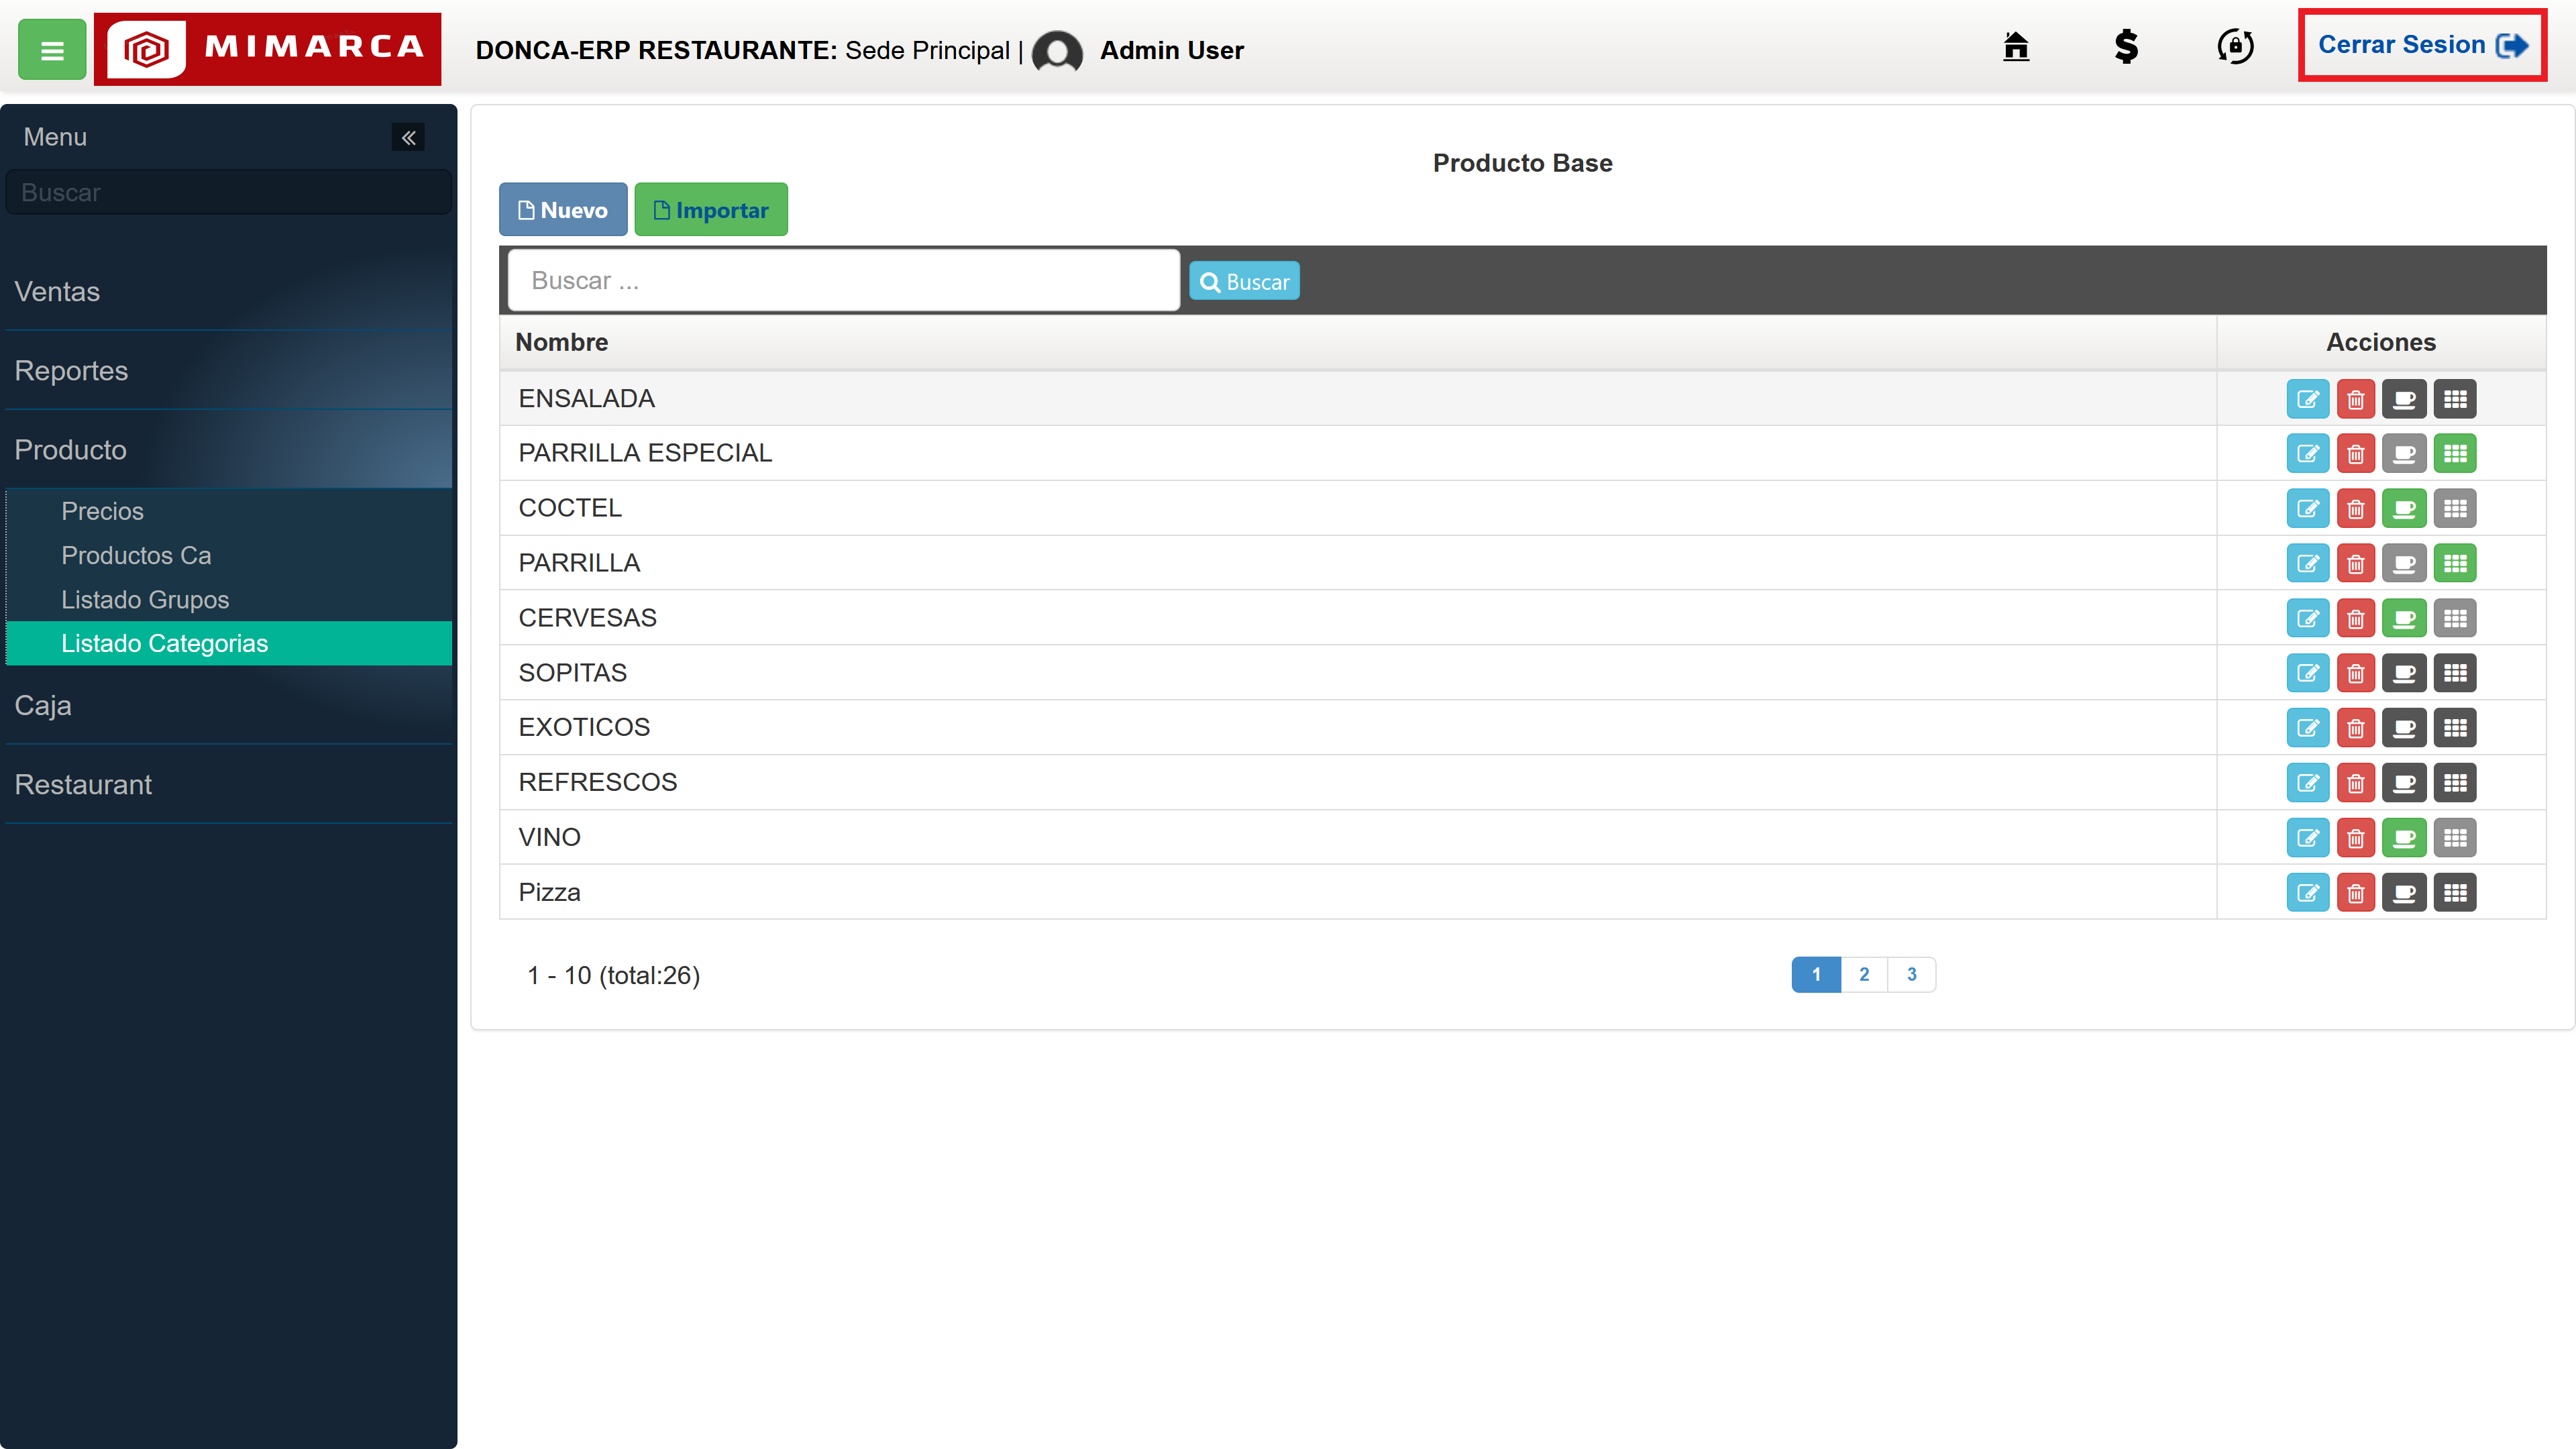Click the Importar button
The width and height of the screenshot is (2576, 1449).
click(x=711, y=210)
